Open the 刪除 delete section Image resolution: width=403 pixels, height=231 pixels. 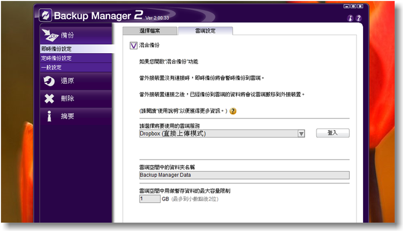tap(76, 99)
